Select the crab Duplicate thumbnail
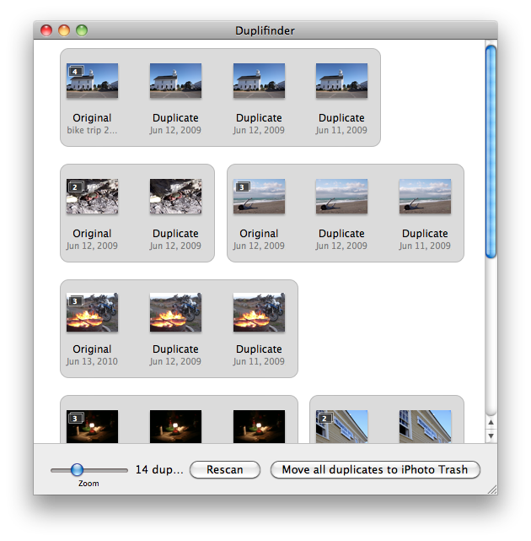The width and height of the screenshot is (531, 541). (175, 197)
